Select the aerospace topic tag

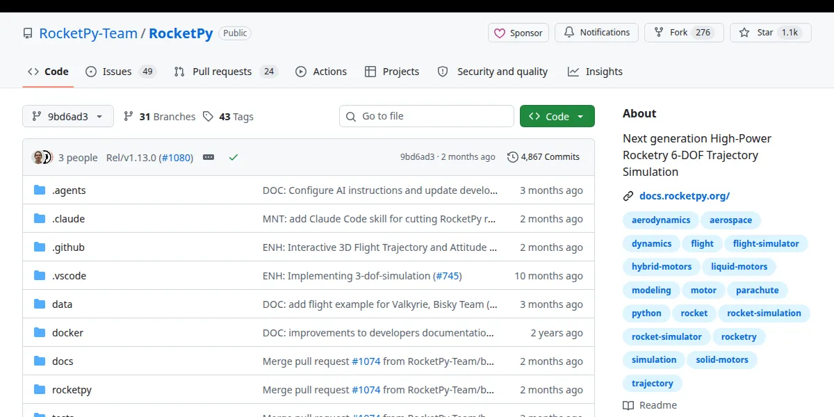point(730,220)
